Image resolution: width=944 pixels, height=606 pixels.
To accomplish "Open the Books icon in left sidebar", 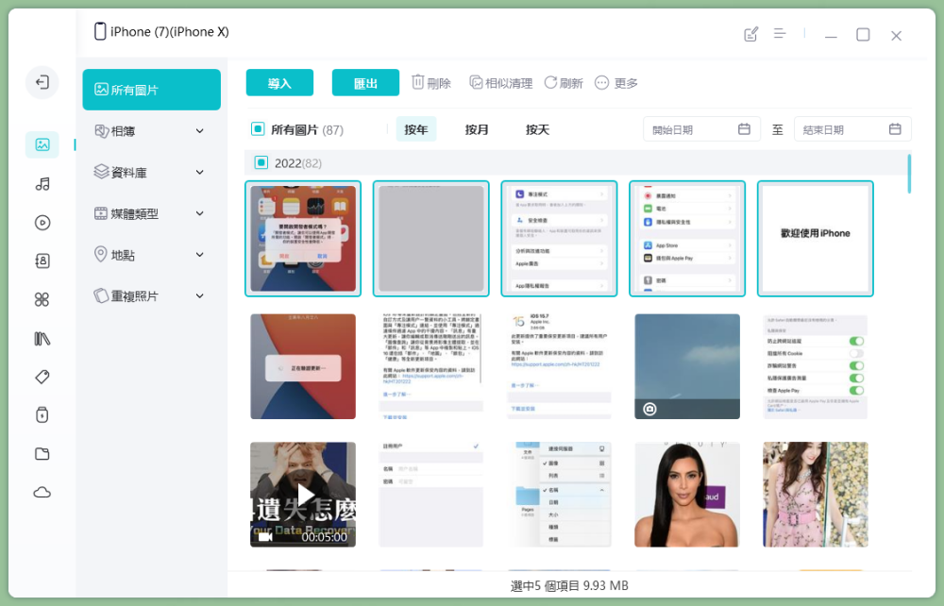I will click(x=42, y=339).
